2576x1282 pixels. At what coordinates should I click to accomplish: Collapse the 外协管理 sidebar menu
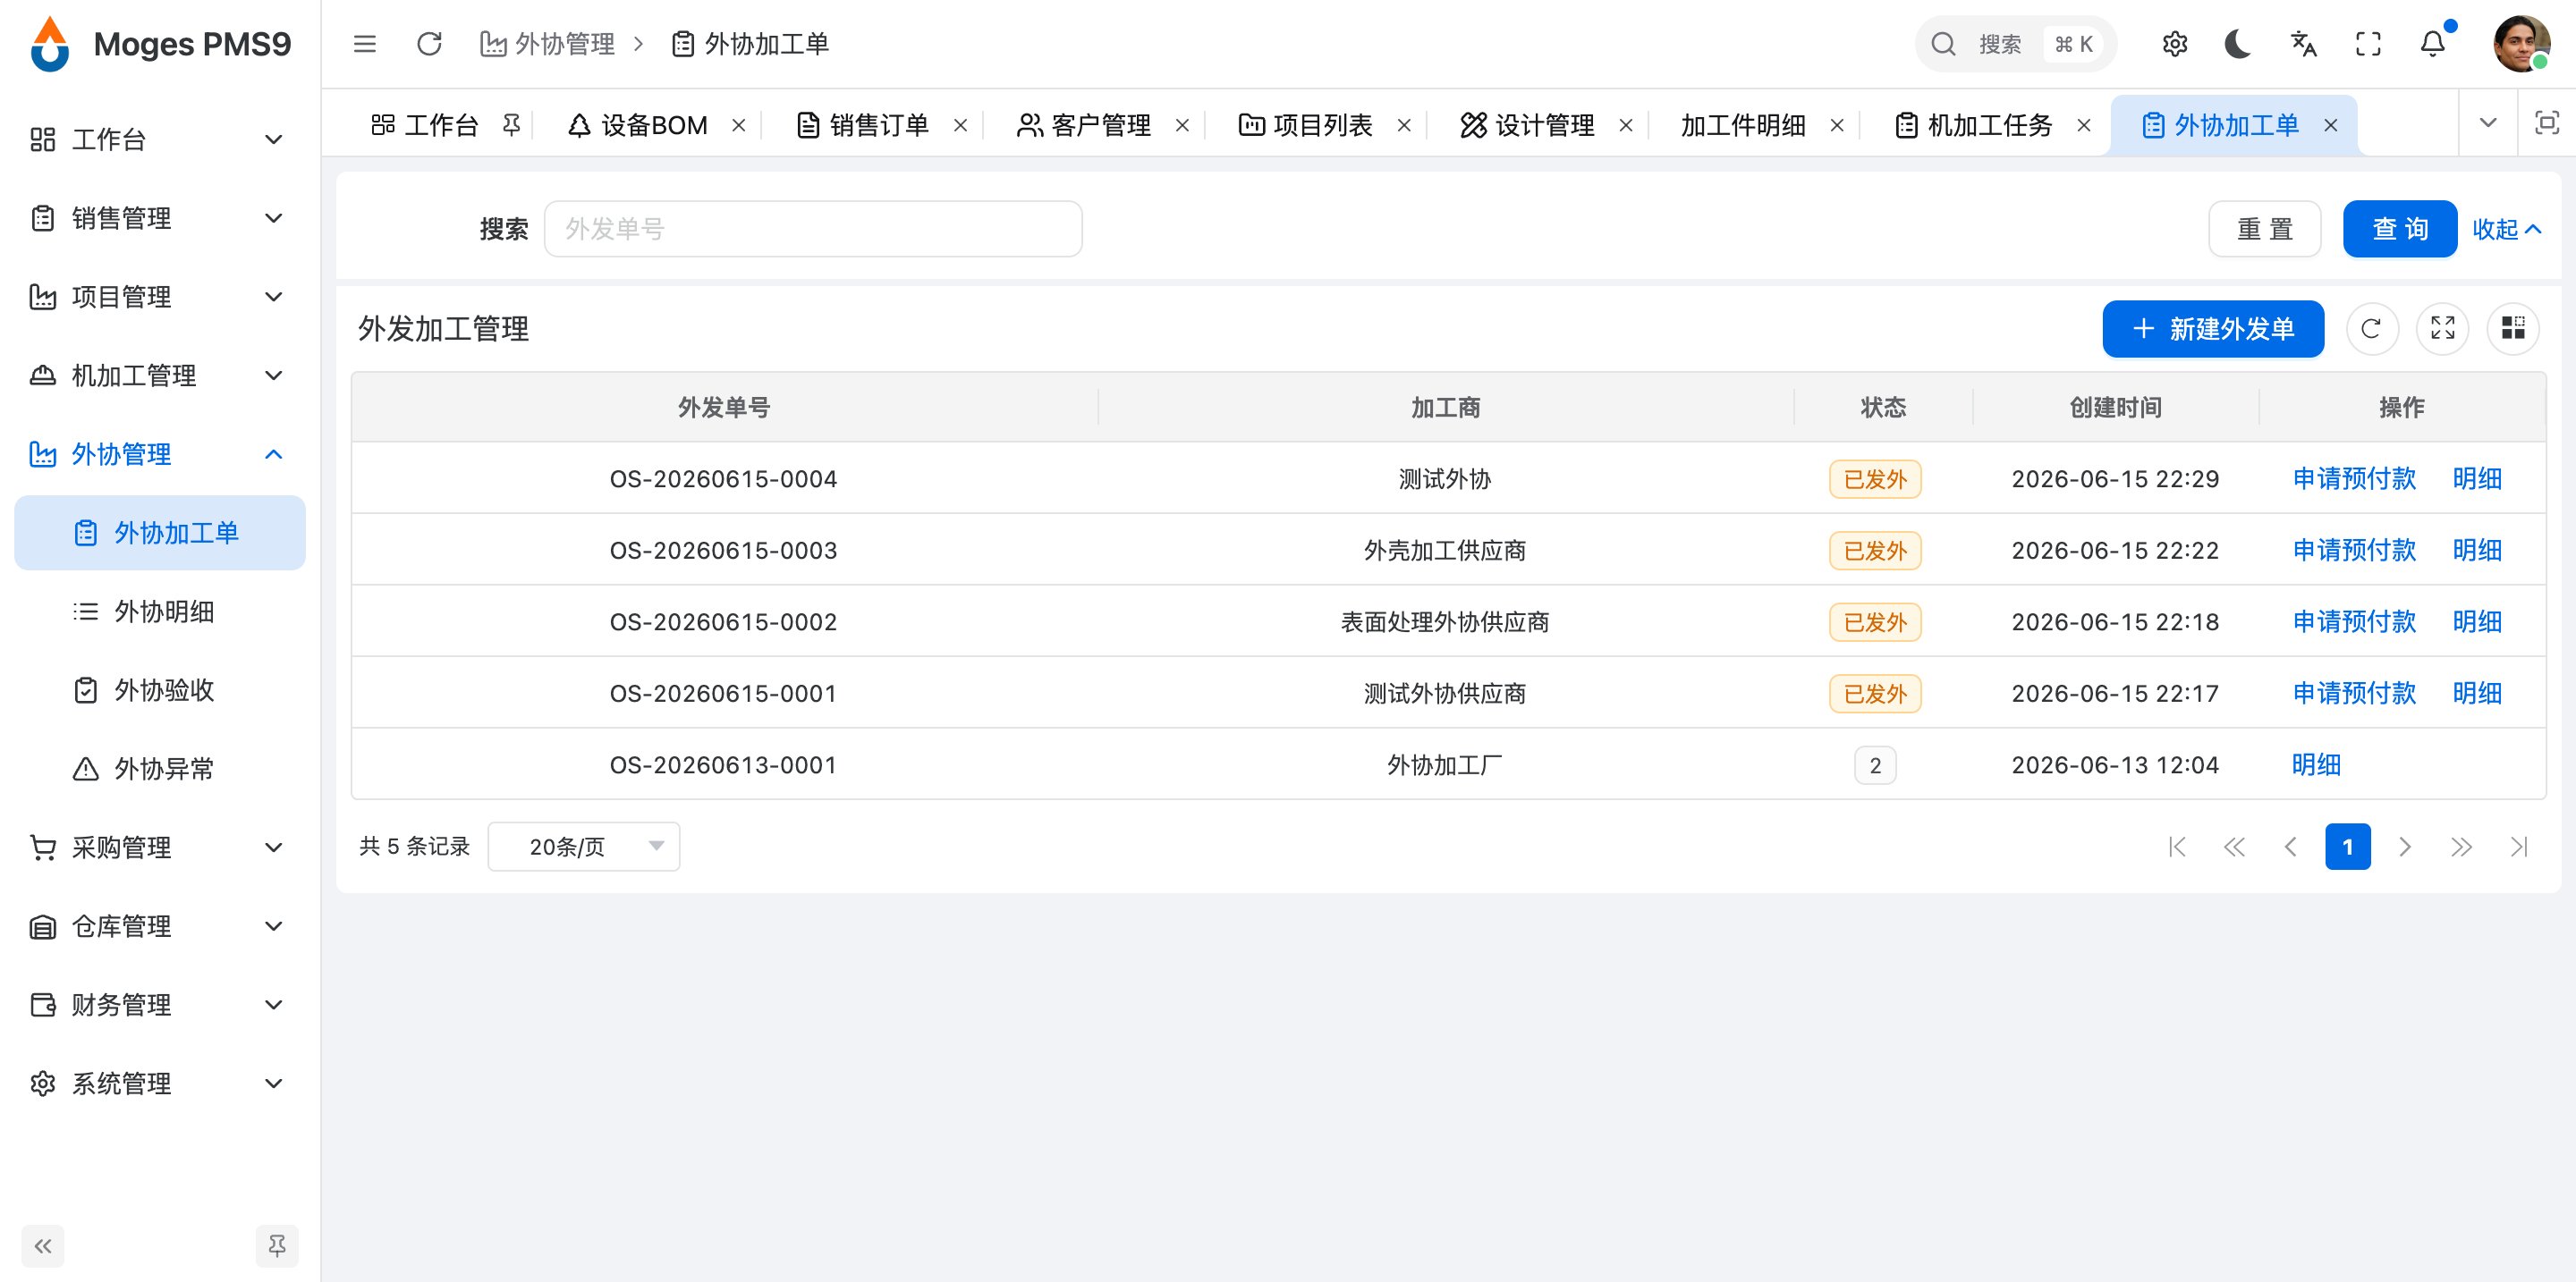tap(159, 455)
